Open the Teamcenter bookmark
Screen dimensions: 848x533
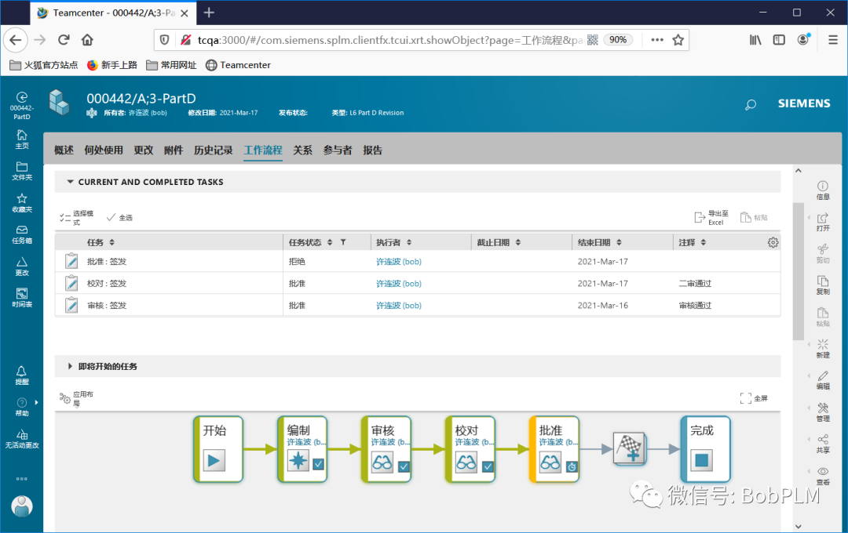click(x=238, y=65)
